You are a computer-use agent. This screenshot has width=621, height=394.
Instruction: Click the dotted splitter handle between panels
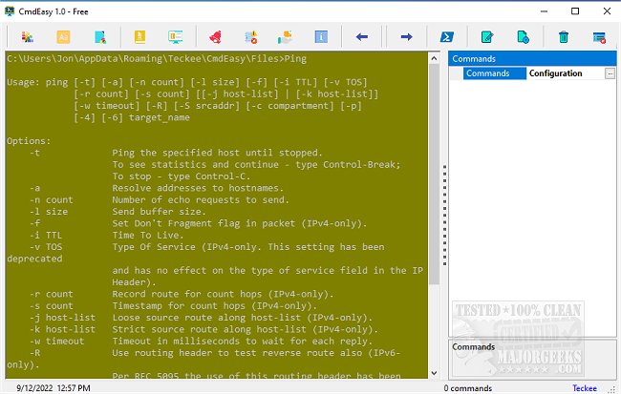[x=445, y=216]
